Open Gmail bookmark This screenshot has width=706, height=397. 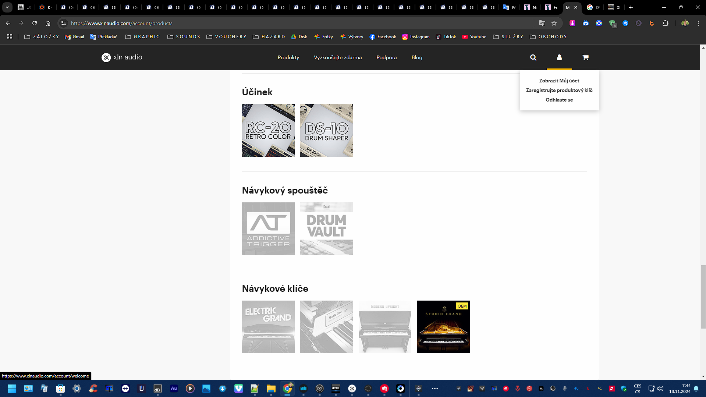[x=74, y=37]
